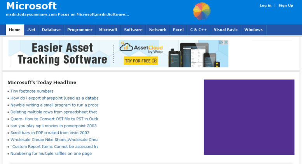
Task: Click the msdn.todaysummary.com tagline text
Action: pyautogui.click(x=67, y=15)
